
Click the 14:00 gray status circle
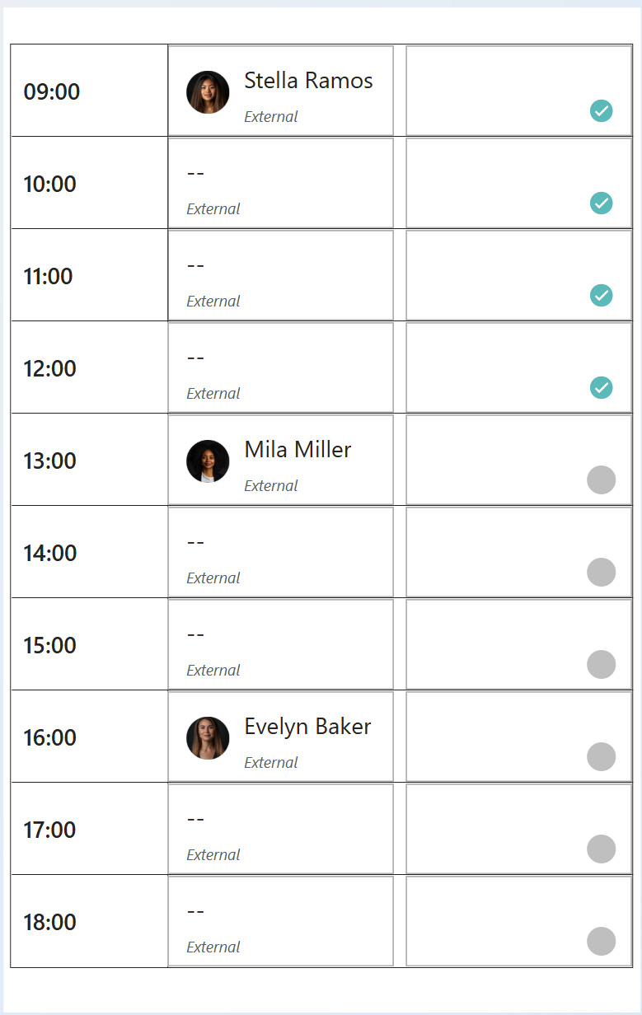(601, 572)
